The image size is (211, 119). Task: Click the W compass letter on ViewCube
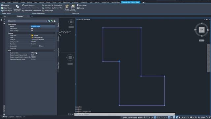[x=195, y=30]
